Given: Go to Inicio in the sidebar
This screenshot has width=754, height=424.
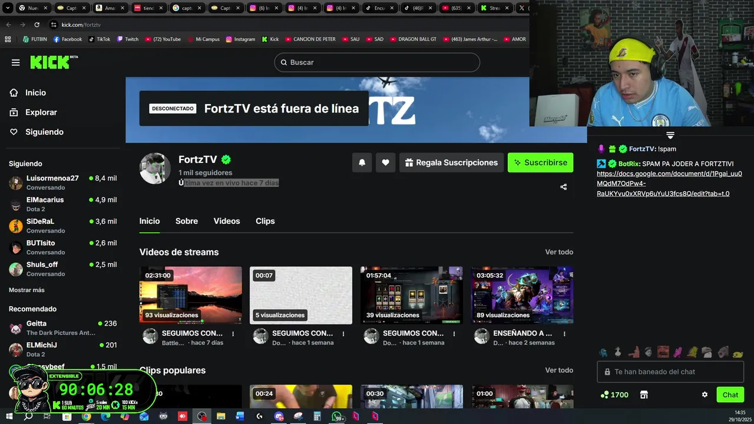Looking at the screenshot, I should pos(28,92).
